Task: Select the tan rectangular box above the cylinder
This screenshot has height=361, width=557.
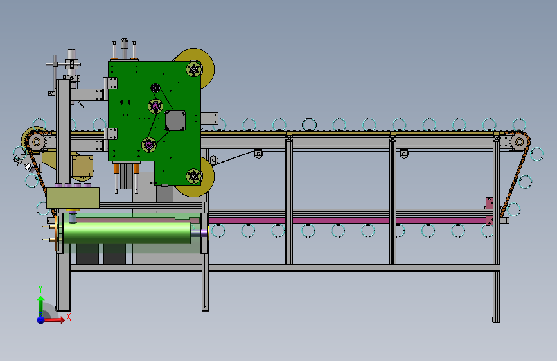Action: (73, 198)
